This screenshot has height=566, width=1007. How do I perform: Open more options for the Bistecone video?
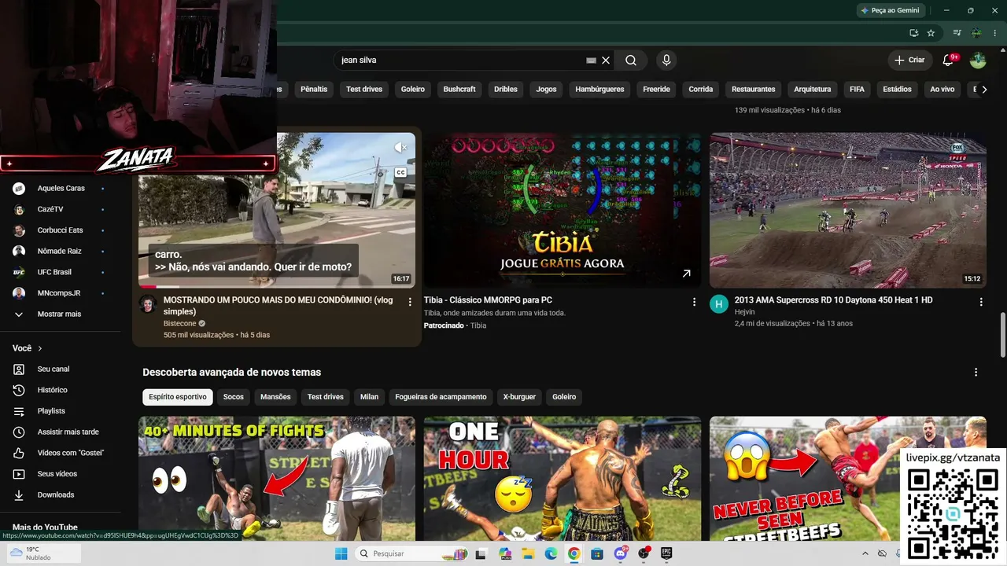410,302
